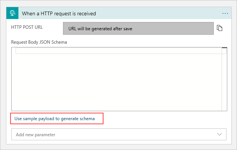Click the 'URL will be generated after save' text
This screenshot has width=237, height=150.
click(x=100, y=28)
